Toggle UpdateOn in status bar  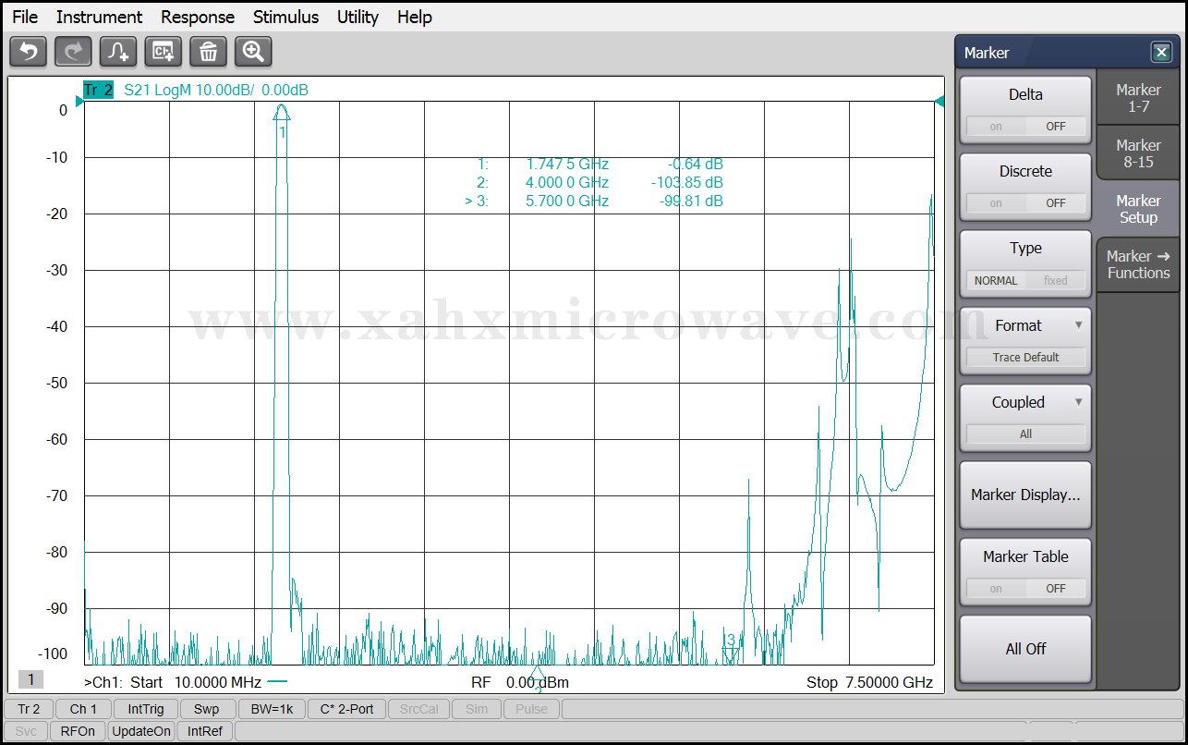141,731
